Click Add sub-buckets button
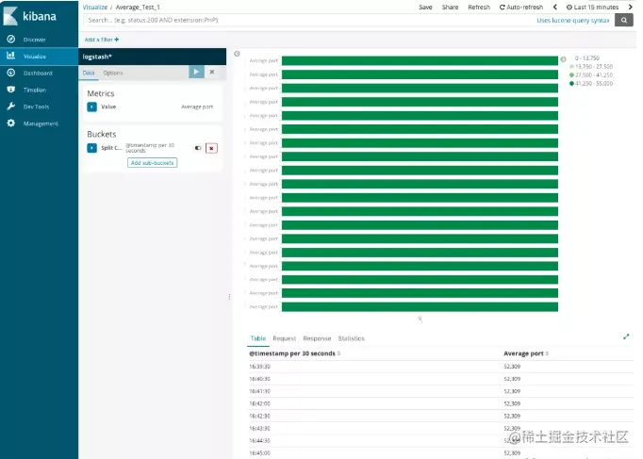This screenshot has height=459, width=643. (152, 163)
